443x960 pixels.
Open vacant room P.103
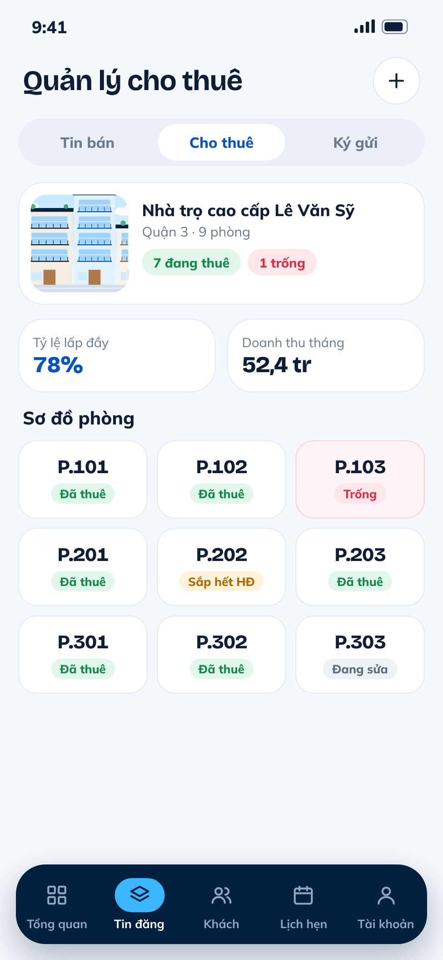(360, 480)
